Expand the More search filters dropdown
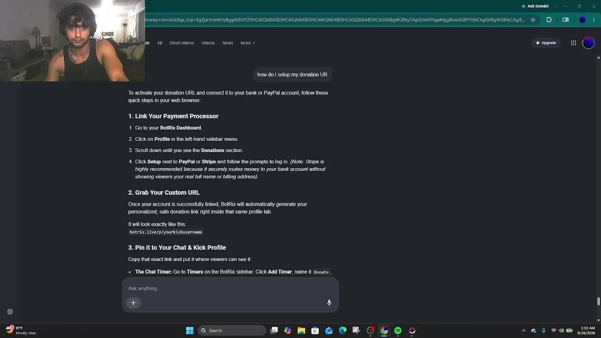Image resolution: width=601 pixels, height=338 pixels. click(247, 43)
